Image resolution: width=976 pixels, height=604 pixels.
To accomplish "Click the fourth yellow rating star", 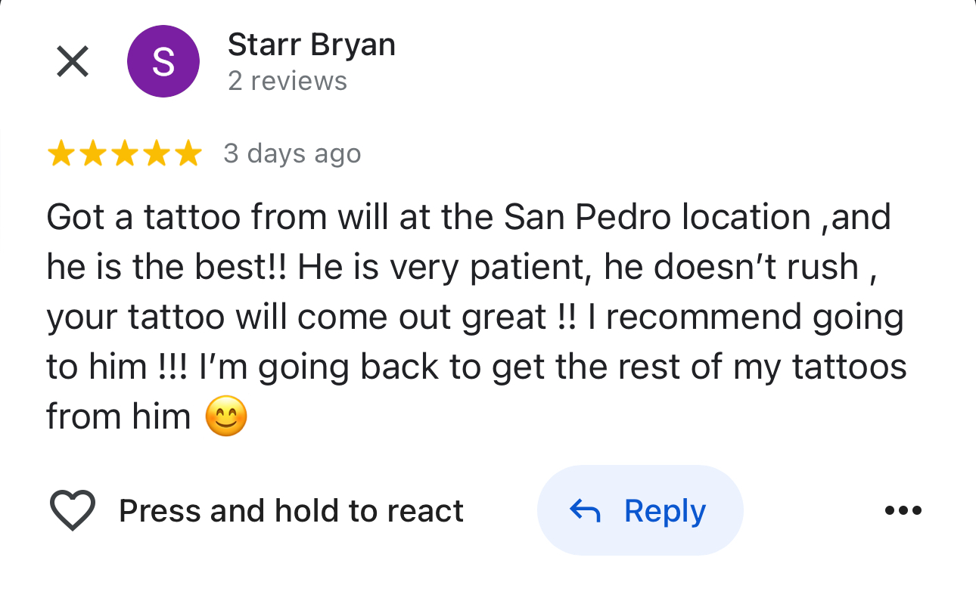I will 157,154.
